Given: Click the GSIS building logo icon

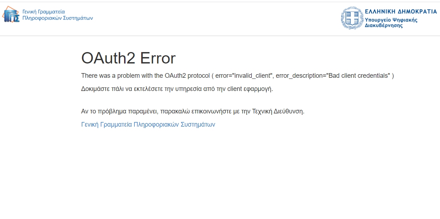Looking at the screenshot, I should pyautogui.click(x=11, y=15).
